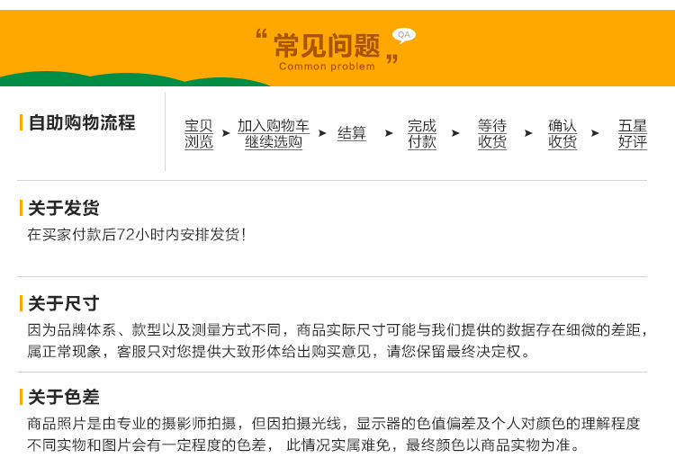Select the 等待收货 step link
This screenshot has height=458, width=675.
point(492,134)
